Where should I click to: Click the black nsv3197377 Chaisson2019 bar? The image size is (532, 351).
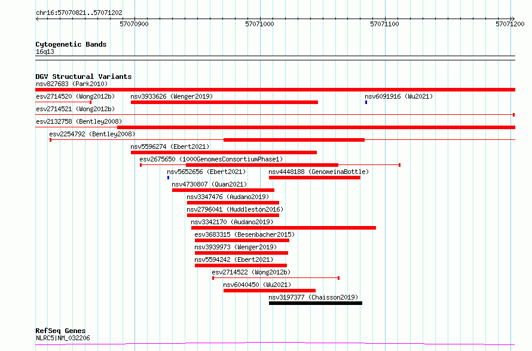click(x=316, y=303)
